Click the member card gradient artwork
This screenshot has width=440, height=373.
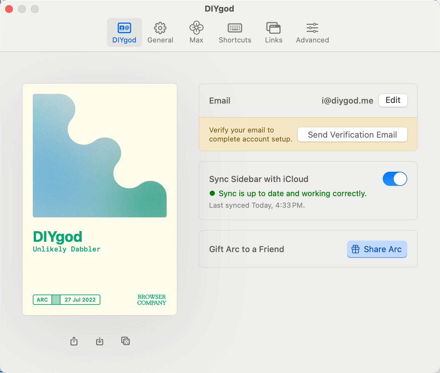[100, 156]
